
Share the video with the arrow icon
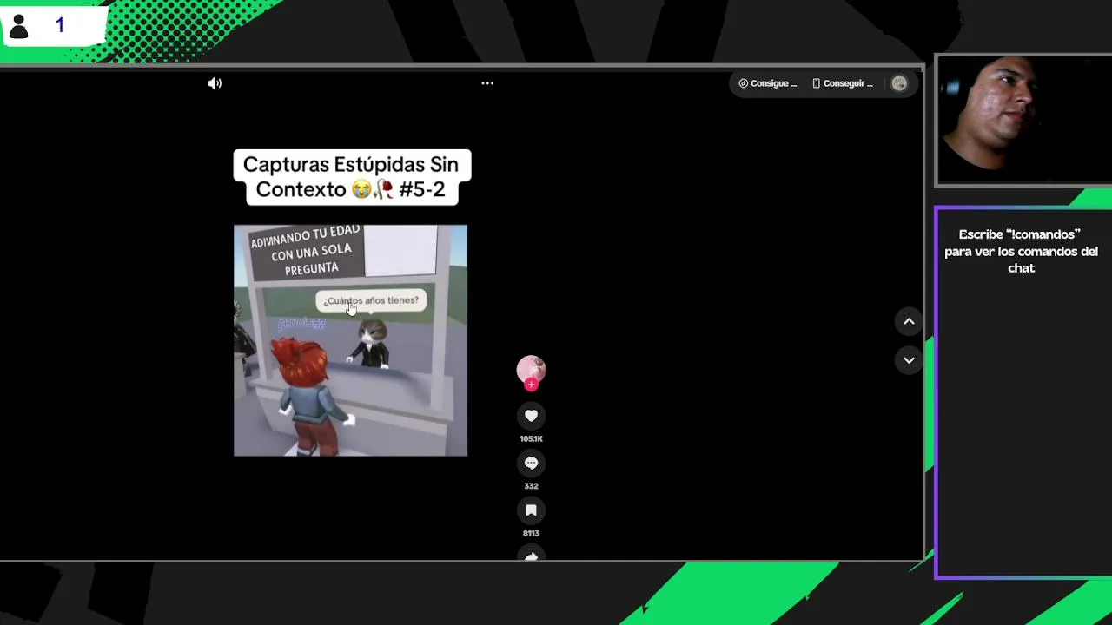click(x=531, y=554)
